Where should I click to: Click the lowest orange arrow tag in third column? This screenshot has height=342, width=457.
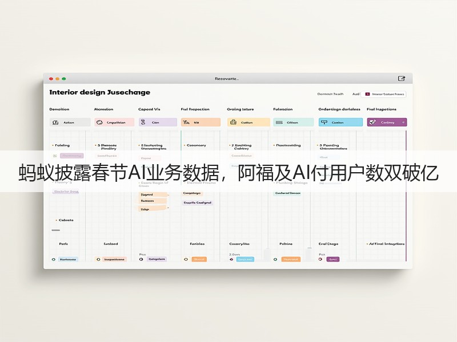point(153,209)
